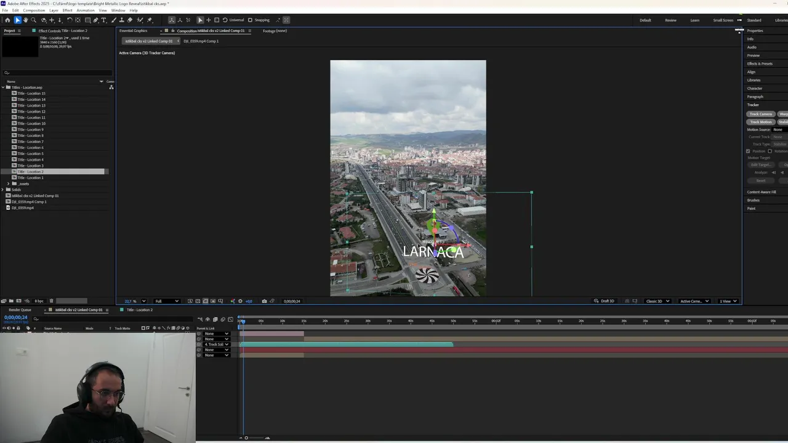Open the Full resolution dropdown
The height and width of the screenshot is (443, 788).
coord(167,301)
